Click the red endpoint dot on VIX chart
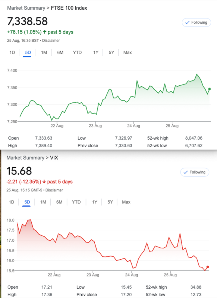 (x=207, y=267)
